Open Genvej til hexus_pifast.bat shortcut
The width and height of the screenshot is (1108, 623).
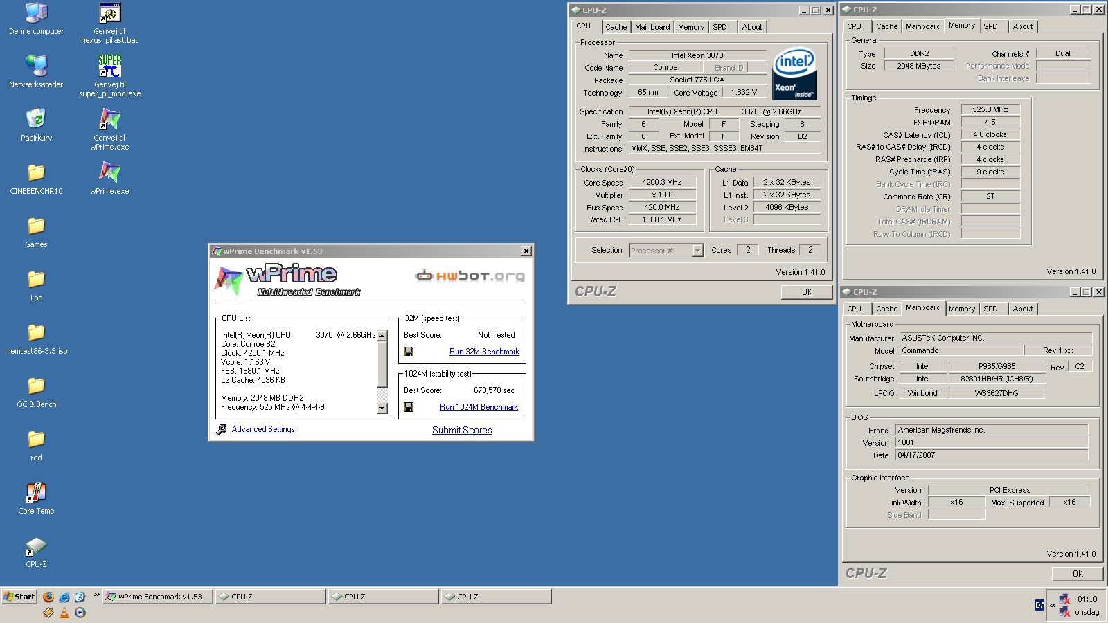coord(109,24)
